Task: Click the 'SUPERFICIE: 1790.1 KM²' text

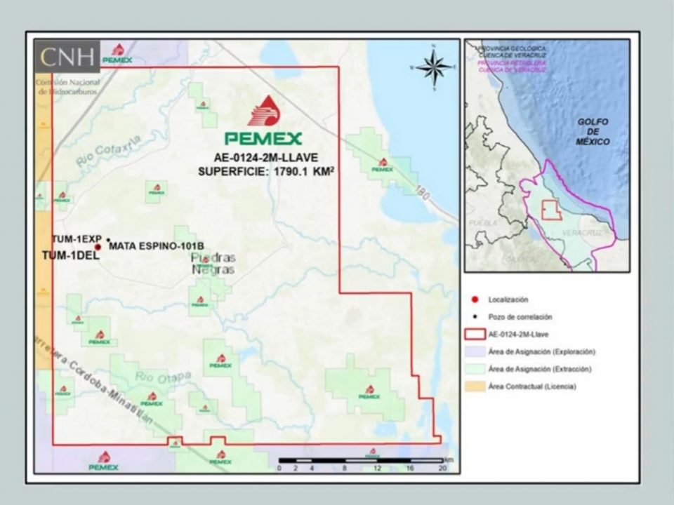Action: click(x=266, y=171)
